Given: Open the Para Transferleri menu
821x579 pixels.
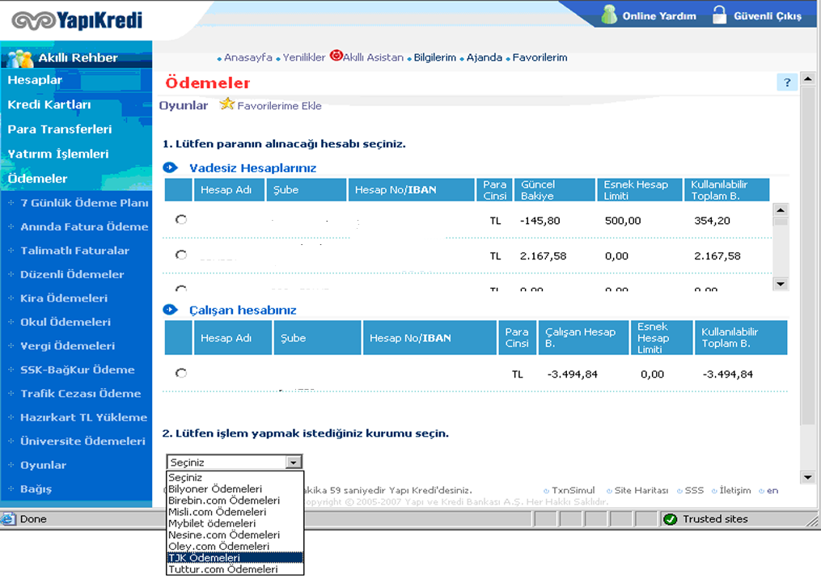Looking at the screenshot, I should click(x=60, y=129).
